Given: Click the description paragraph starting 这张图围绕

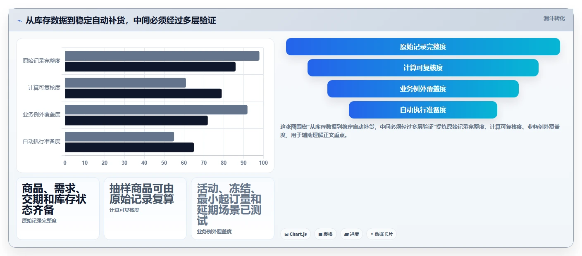Looking at the screenshot, I should [420, 131].
